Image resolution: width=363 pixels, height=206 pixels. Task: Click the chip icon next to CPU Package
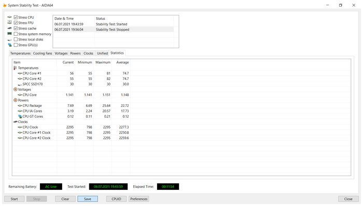pos(20,105)
